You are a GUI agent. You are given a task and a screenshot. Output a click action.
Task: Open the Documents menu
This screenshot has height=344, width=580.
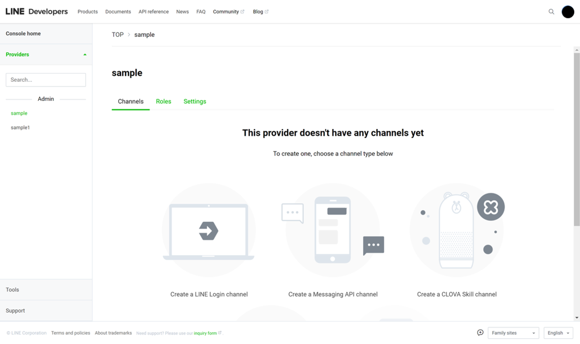[118, 12]
